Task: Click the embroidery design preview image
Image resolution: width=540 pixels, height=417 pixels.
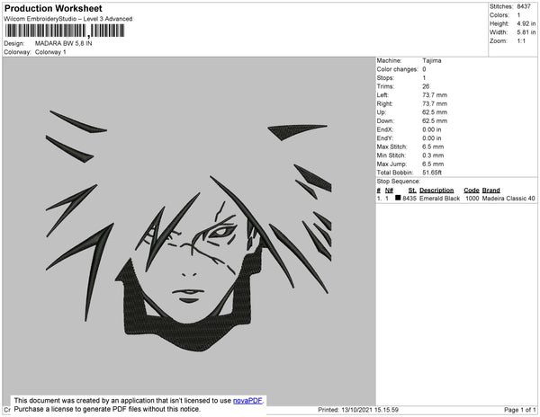Action: tap(189, 231)
